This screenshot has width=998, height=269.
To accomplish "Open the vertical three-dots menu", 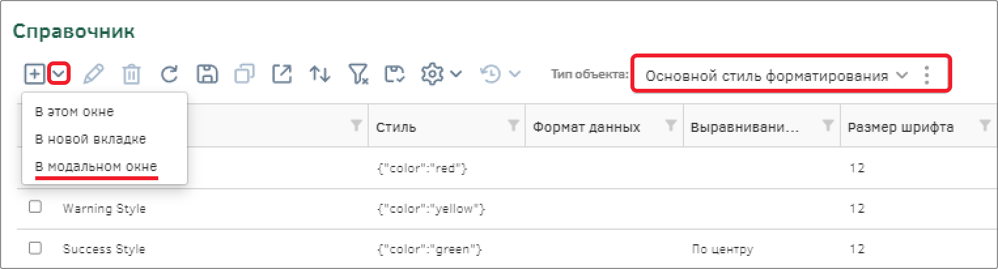I will (926, 75).
